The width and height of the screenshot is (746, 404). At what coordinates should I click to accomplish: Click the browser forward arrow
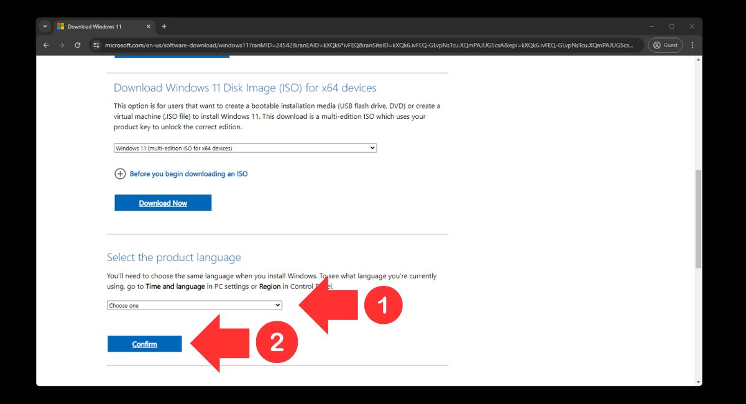click(x=62, y=45)
